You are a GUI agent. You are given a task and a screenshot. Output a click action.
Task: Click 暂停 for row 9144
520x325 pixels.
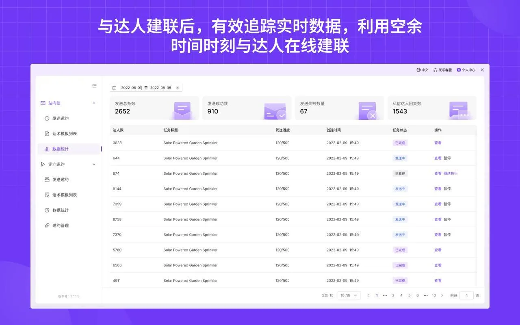pyautogui.click(x=447, y=189)
